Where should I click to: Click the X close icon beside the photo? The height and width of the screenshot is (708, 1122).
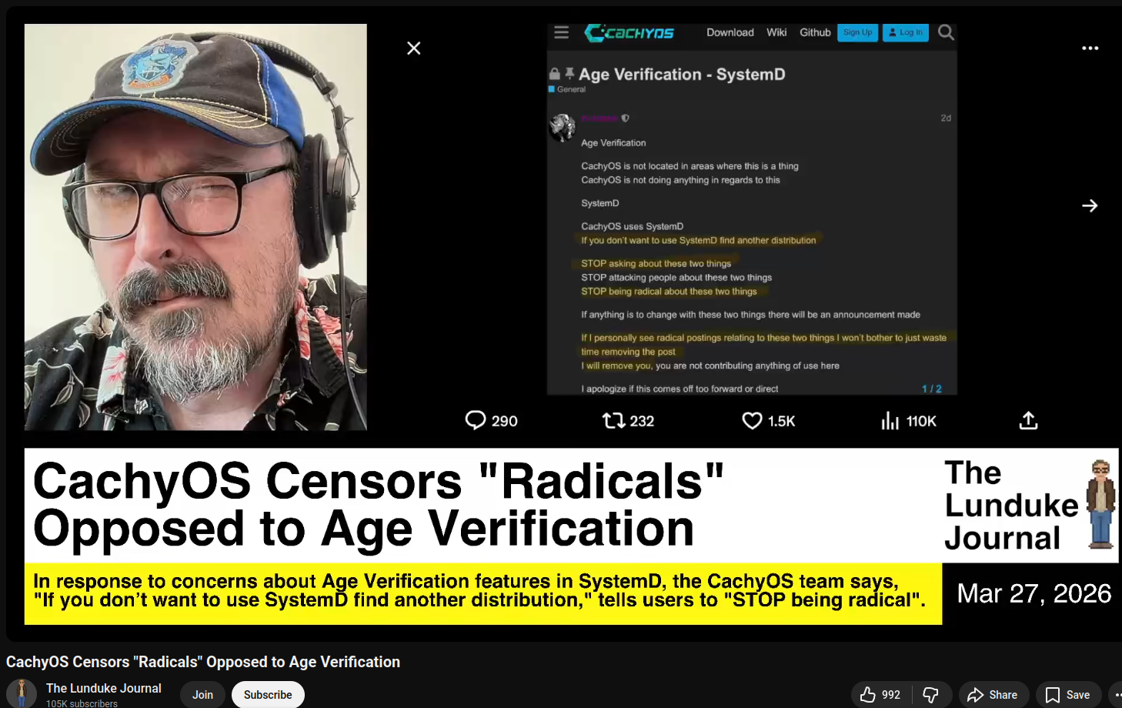(413, 48)
